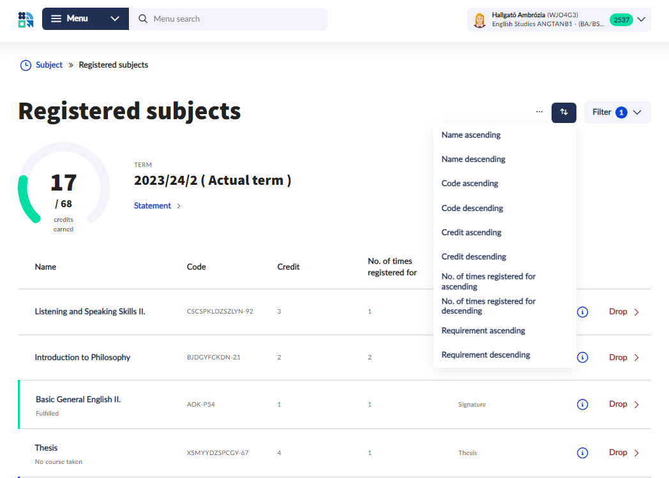Viewport: 669px width, 478px height.
Task: Open info icon for Basic General English II.
Action: coord(582,404)
